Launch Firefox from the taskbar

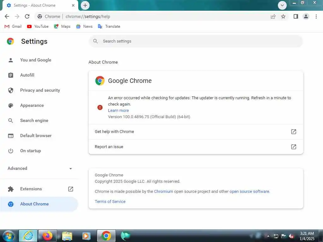point(48,236)
